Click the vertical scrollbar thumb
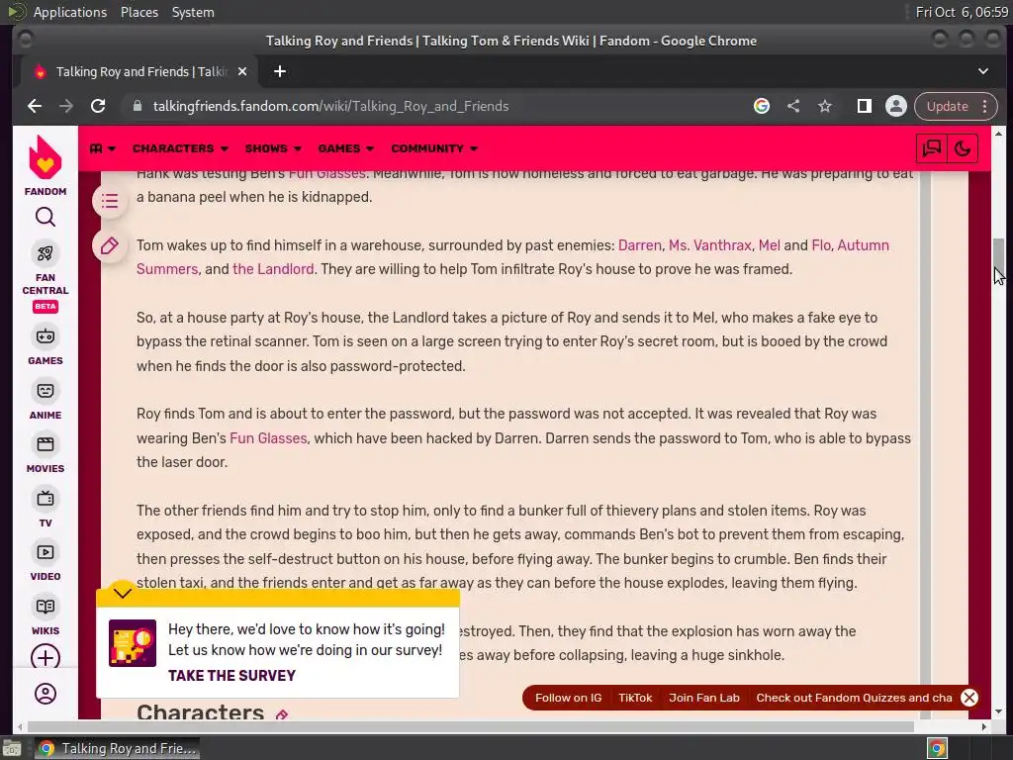This screenshot has width=1013, height=760. (999, 258)
